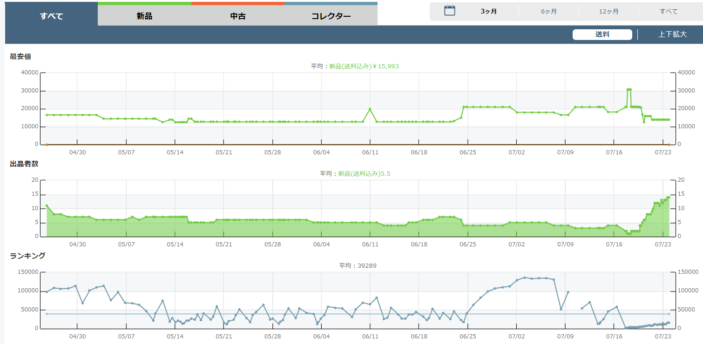Image resolution: width=703 pixels, height=344 pixels.
Task: Click the 平均：39289 ranking legend
Action: click(358, 266)
